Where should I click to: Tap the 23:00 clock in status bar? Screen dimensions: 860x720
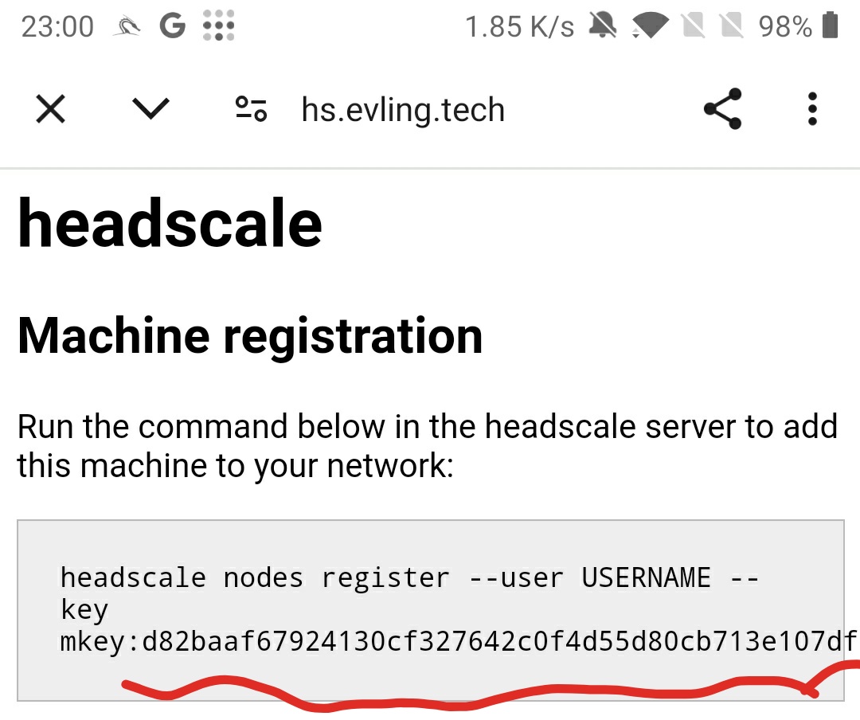click(x=57, y=26)
